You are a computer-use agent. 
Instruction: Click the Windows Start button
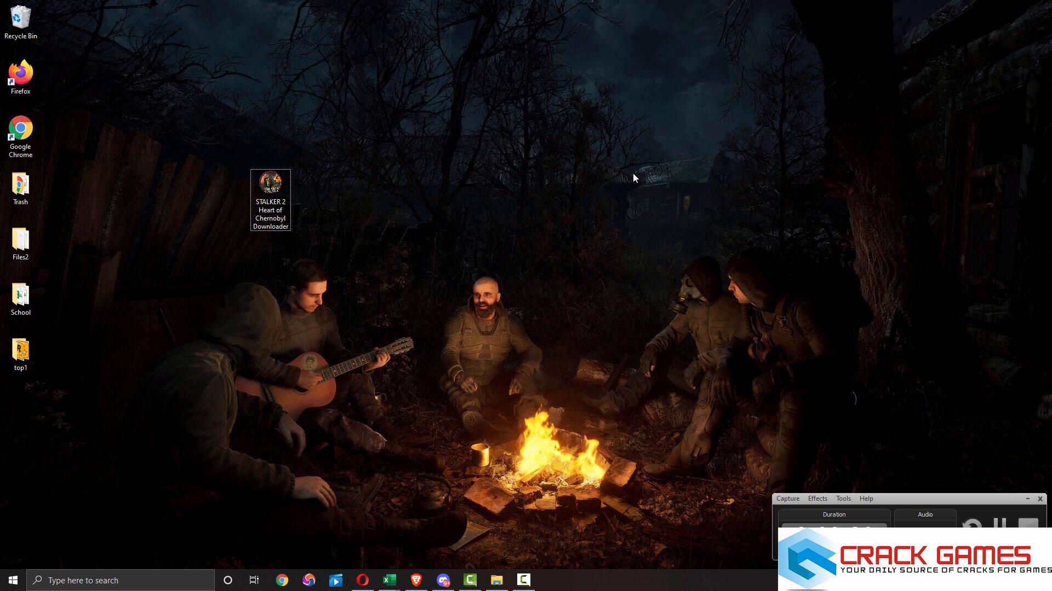13,580
